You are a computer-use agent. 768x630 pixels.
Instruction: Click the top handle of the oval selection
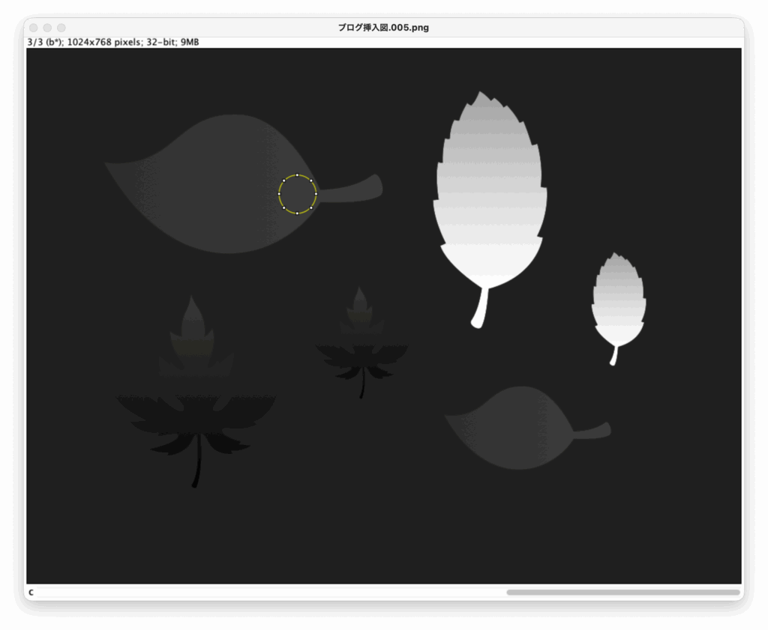click(298, 175)
